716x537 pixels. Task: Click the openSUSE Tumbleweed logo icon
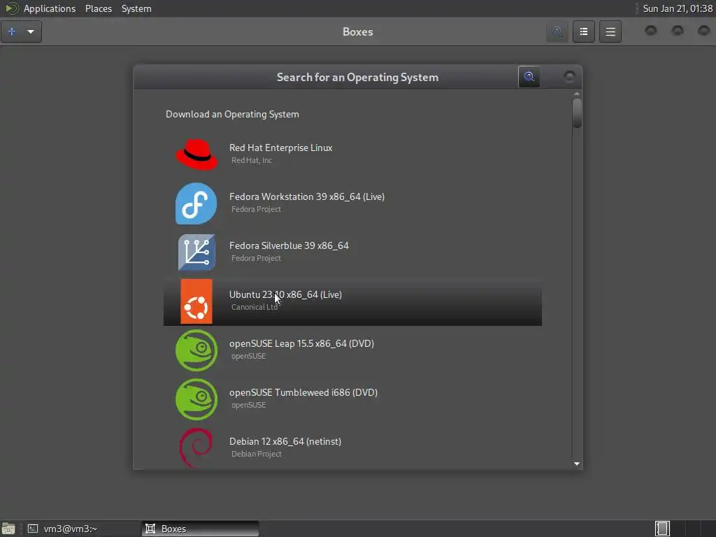(x=196, y=399)
